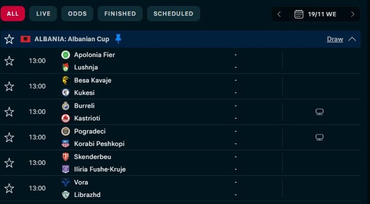Star the Apolonia Fier vs Lushnja match

click(x=9, y=61)
